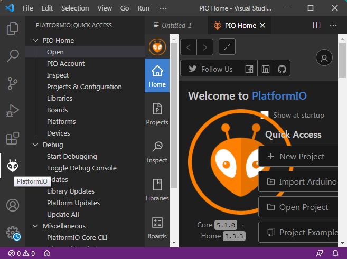
Task: Toggle the Show at startup checkbox
Action: (x=265, y=115)
